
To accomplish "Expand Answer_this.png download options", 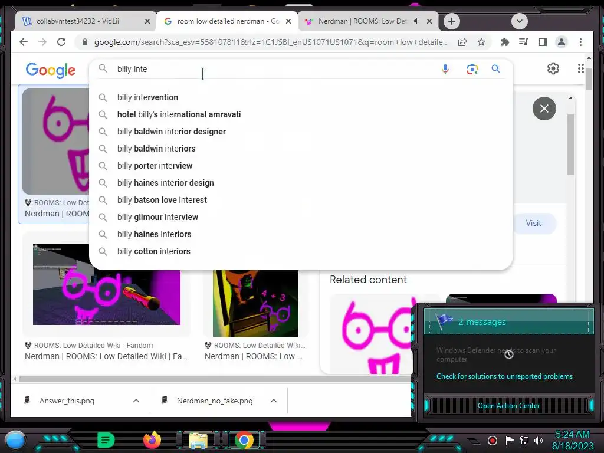I will point(136,401).
